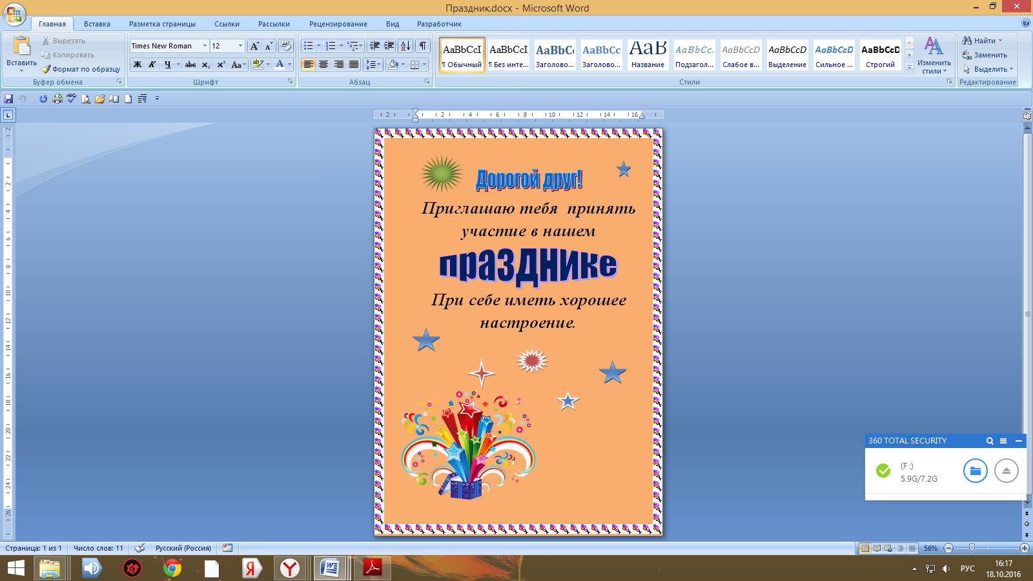Click the font color A button

click(x=280, y=65)
